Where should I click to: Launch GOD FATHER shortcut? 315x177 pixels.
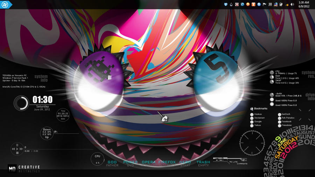(112, 164)
